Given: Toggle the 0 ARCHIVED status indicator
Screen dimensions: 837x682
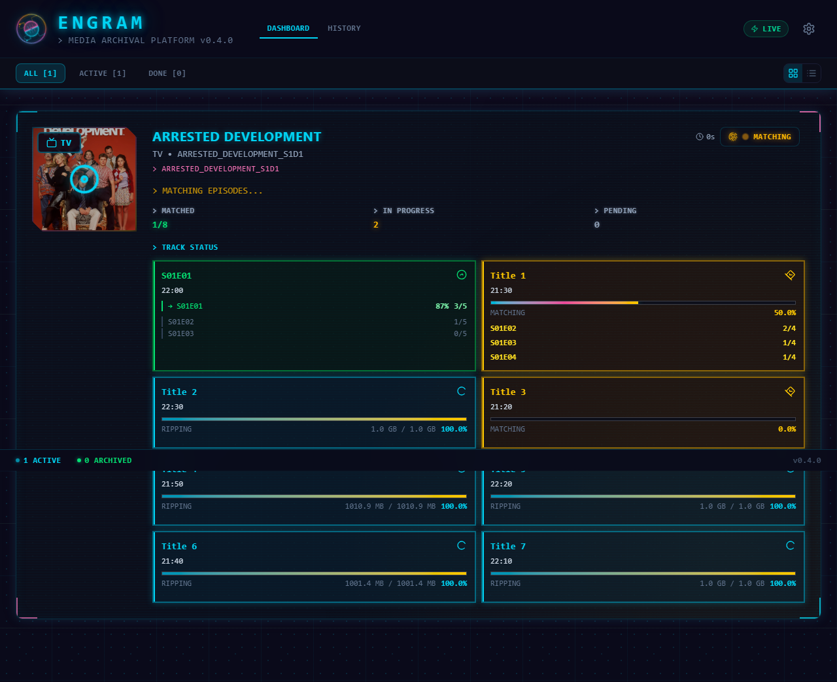Looking at the screenshot, I should pyautogui.click(x=104, y=460).
